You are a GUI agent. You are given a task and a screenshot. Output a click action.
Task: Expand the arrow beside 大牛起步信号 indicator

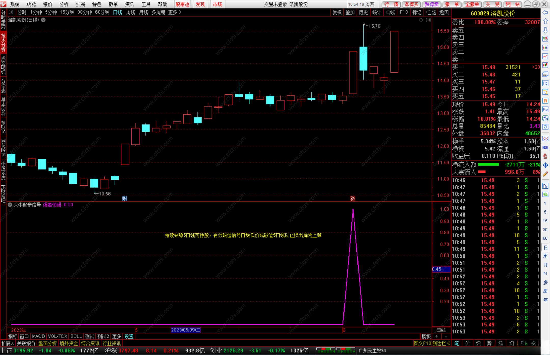10,205
